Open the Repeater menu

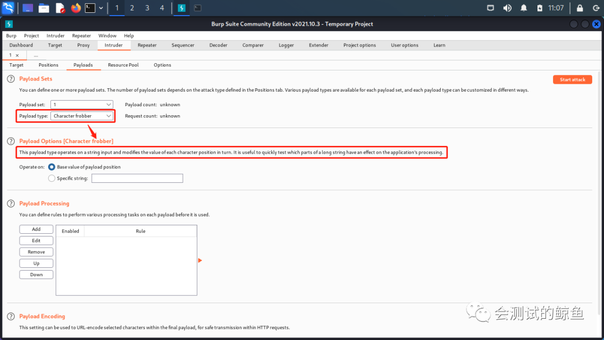click(x=81, y=35)
